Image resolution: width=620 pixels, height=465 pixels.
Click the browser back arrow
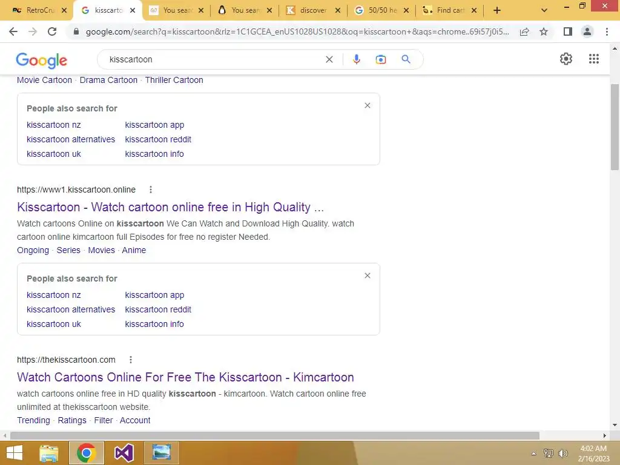pos(13,31)
